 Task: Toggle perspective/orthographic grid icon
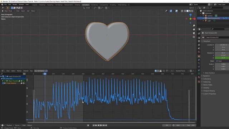194,37
